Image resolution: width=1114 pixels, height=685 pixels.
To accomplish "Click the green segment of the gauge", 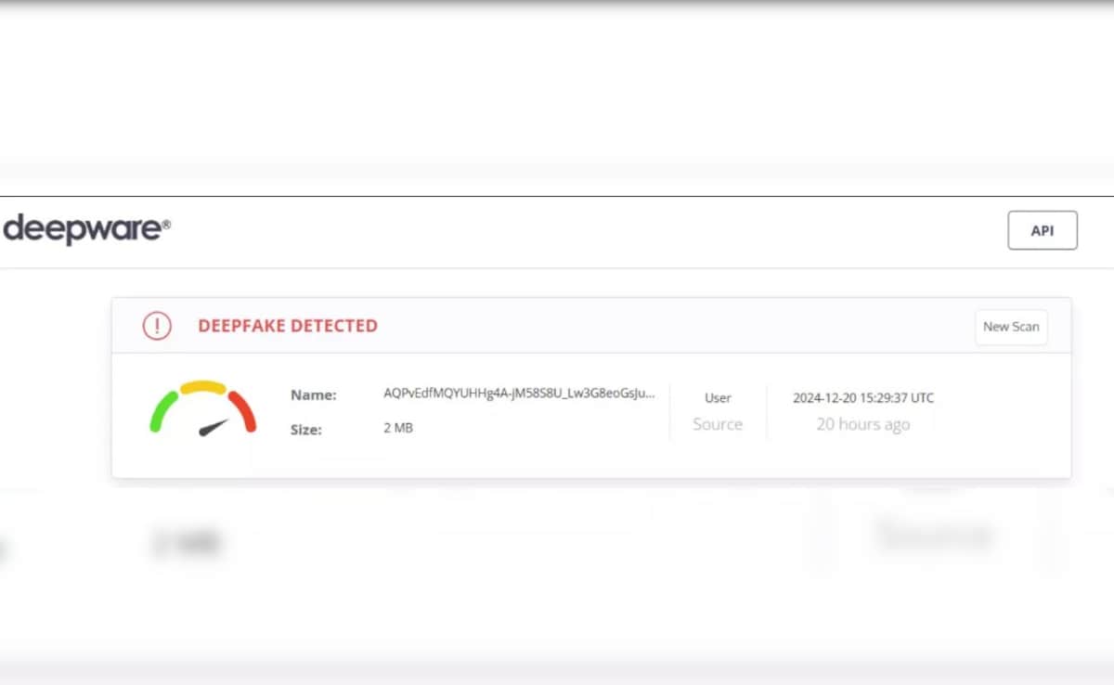I will 162,409.
